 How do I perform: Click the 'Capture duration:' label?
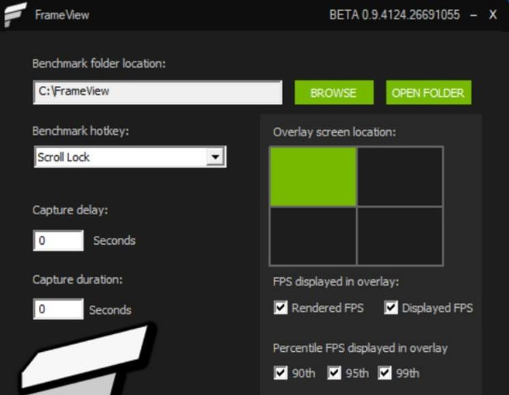78,280
